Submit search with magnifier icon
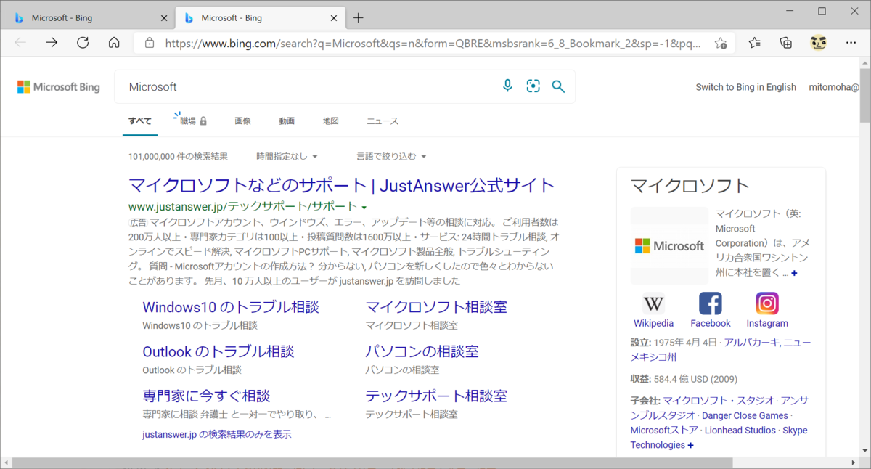The image size is (871, 469). tap(558, 86)
